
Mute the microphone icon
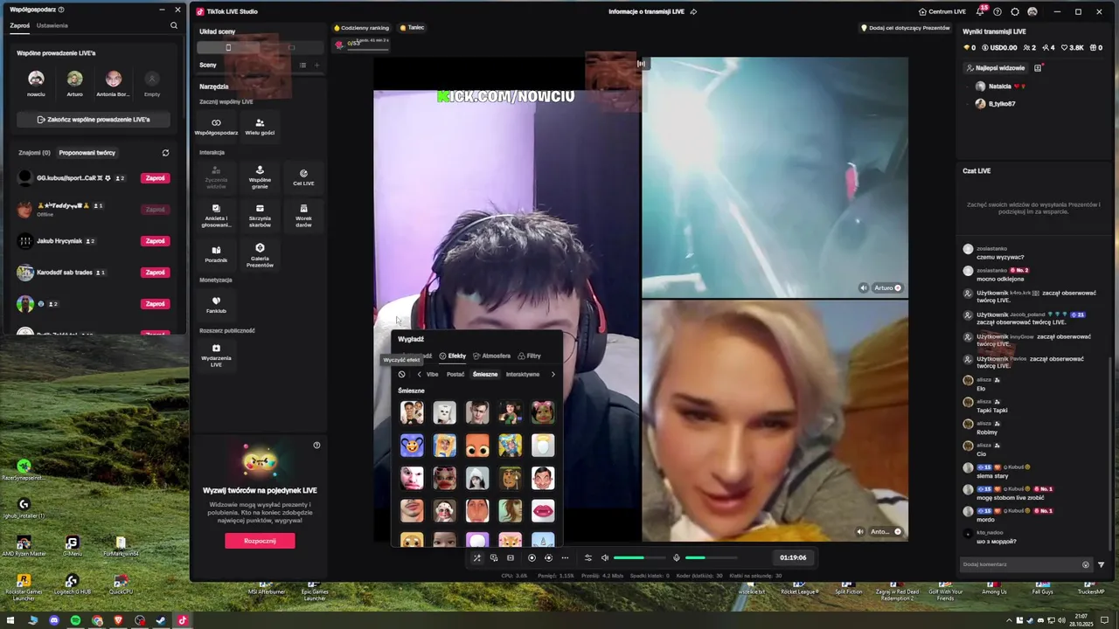(676, 557)
